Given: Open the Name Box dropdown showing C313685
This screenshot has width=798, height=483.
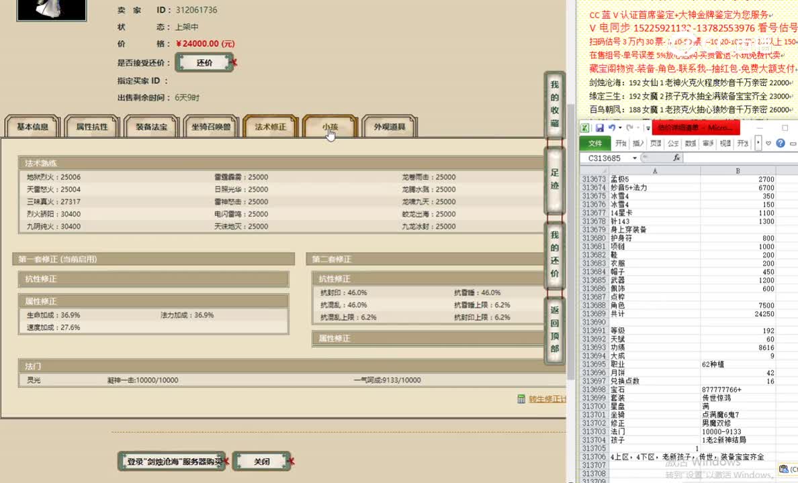Looking at the screenshot, I should point(634,158).
